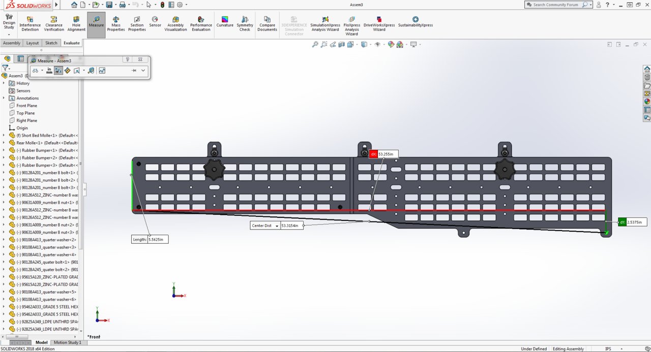The height and width of the screenshot is (352, 651).
Task: Open Interference Detection tool
Action: (30, 24)
